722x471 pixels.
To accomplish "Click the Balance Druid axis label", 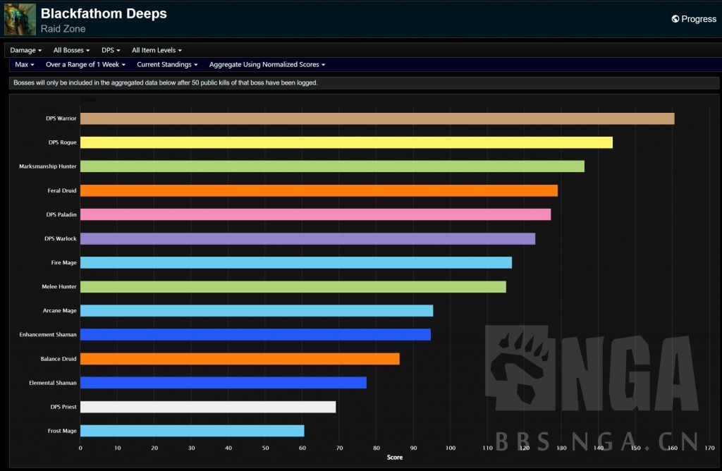I will 59,359.
